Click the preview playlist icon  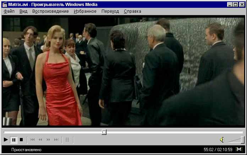pos(67,140)
